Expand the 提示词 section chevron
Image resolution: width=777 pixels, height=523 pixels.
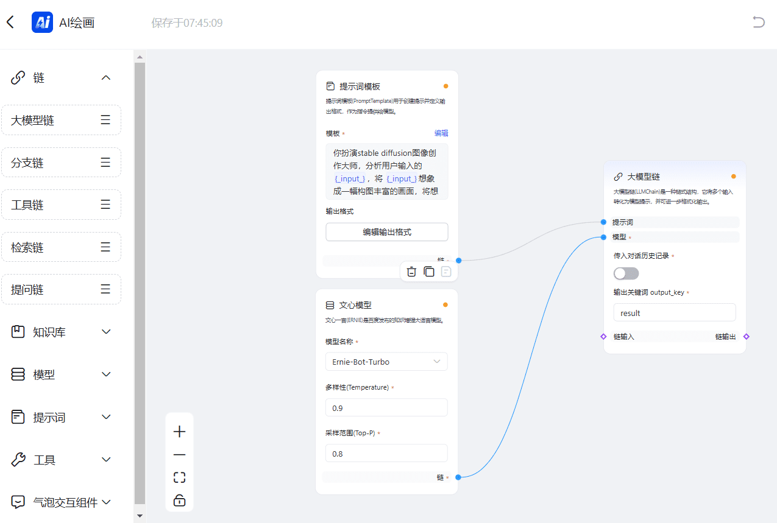tap(106, 417)
